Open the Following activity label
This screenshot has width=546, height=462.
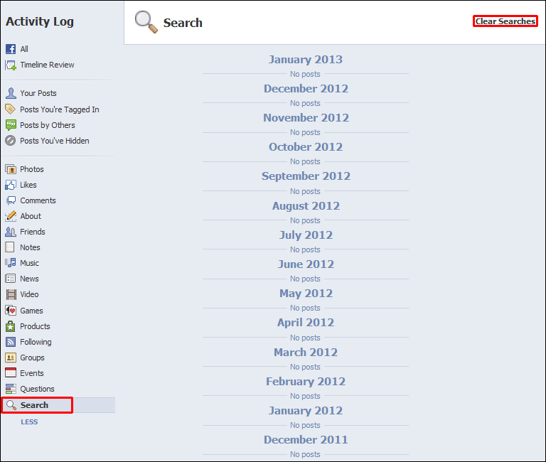coord(36,342)
